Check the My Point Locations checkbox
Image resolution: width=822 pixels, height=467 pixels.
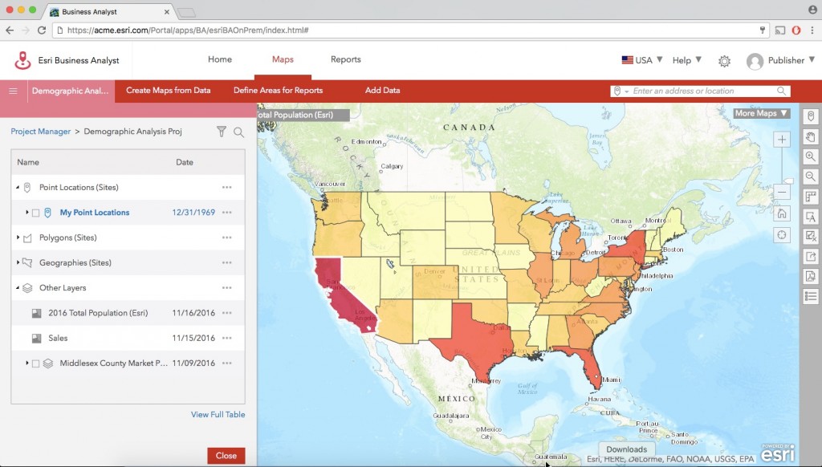tap(35, 213)
